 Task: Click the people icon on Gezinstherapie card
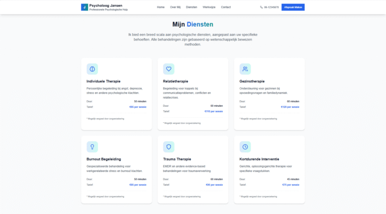(x=245, y=69)
